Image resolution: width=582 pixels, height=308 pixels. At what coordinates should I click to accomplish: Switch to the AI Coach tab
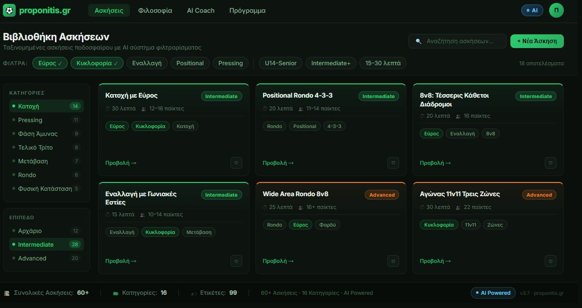click(x=201, y=10)
